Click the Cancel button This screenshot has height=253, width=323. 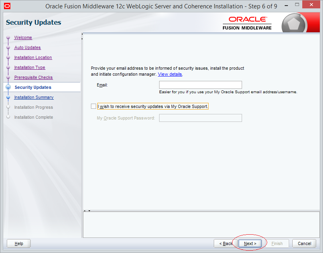(304, 243)
